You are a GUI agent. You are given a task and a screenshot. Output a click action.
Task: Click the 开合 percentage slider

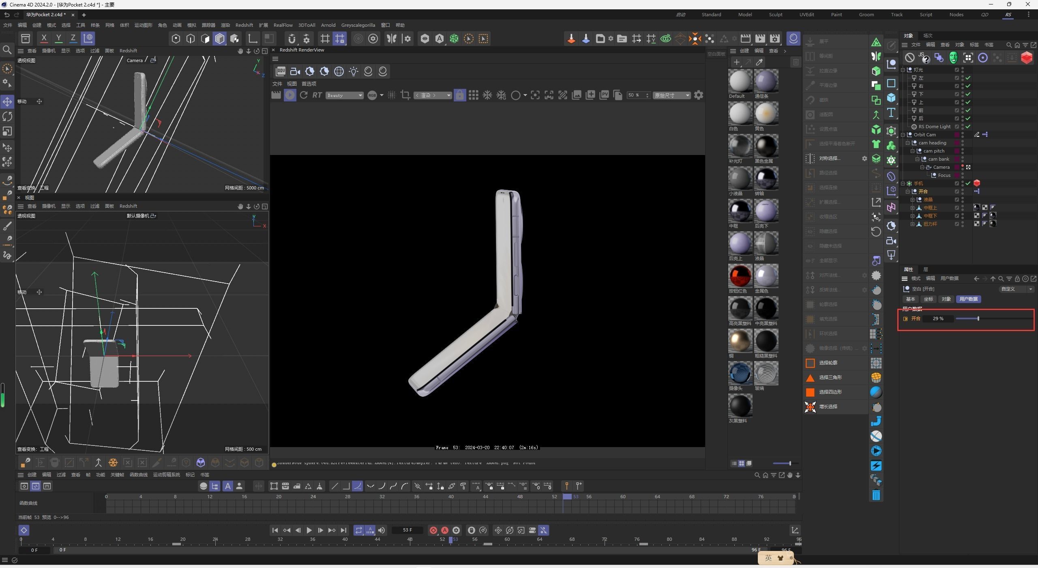pyautogui.click(x=978, y=318)
